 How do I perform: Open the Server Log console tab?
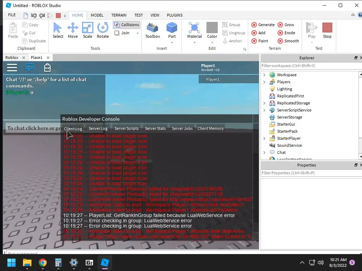pyautogui.click(x=98, y=128)
